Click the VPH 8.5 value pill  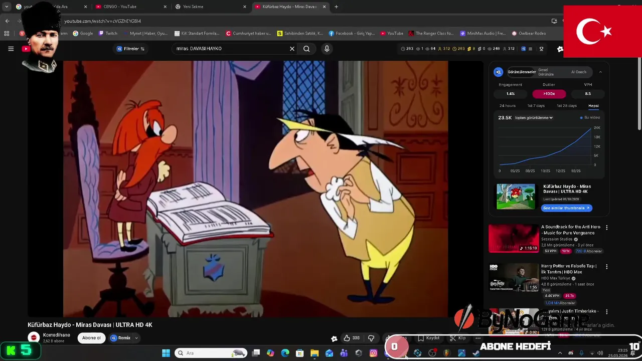tap(588, 94)
